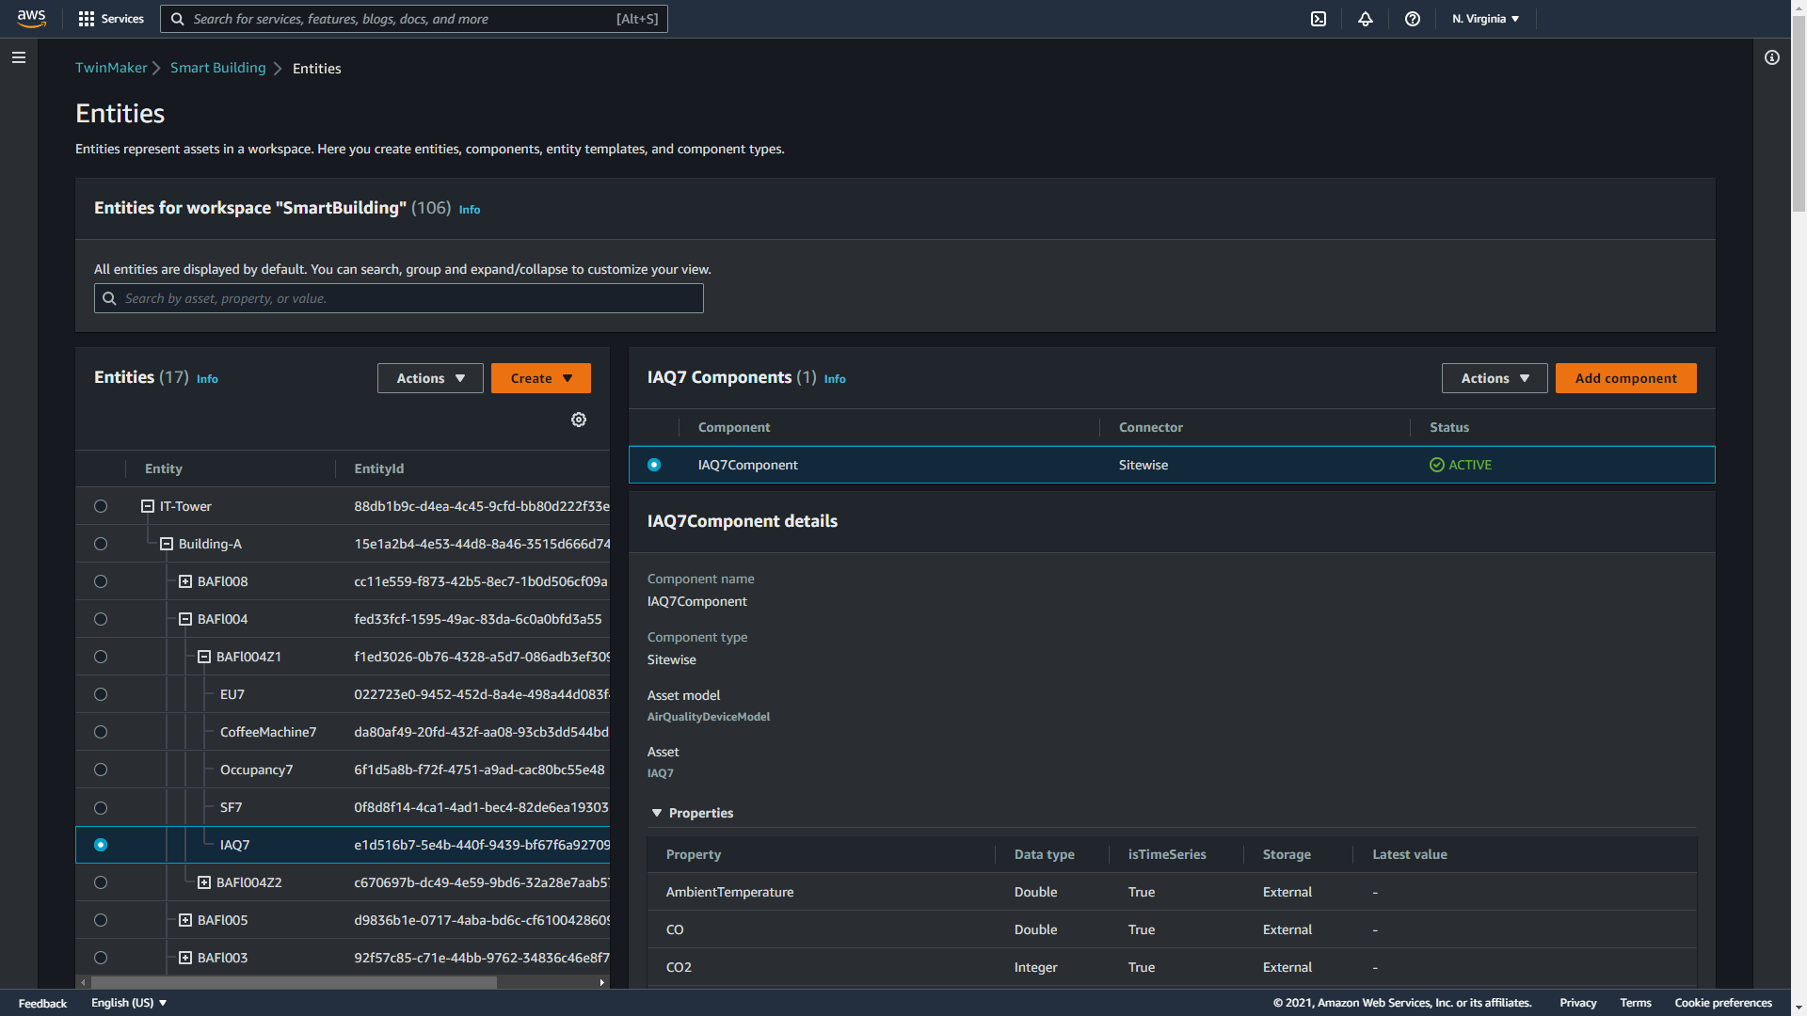Image resolution: width=1807 pixels, height=1016 pixels.
Task: Navigate to Smart Building breadcrumb
Action: tap(217, 68)
